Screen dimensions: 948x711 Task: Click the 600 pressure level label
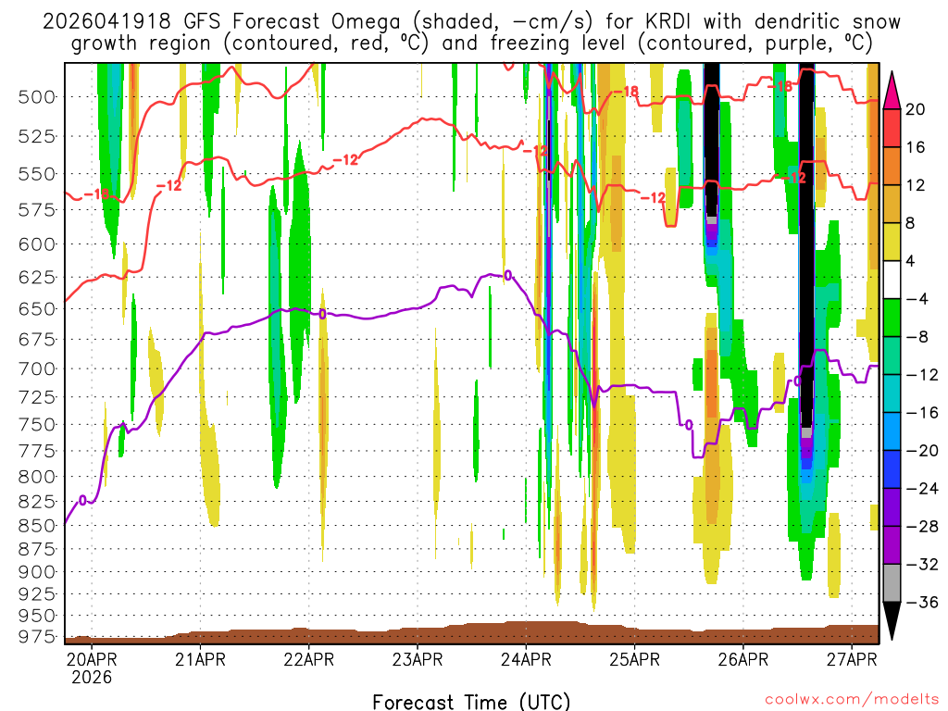pyautogui.click(x=37, y=244)
